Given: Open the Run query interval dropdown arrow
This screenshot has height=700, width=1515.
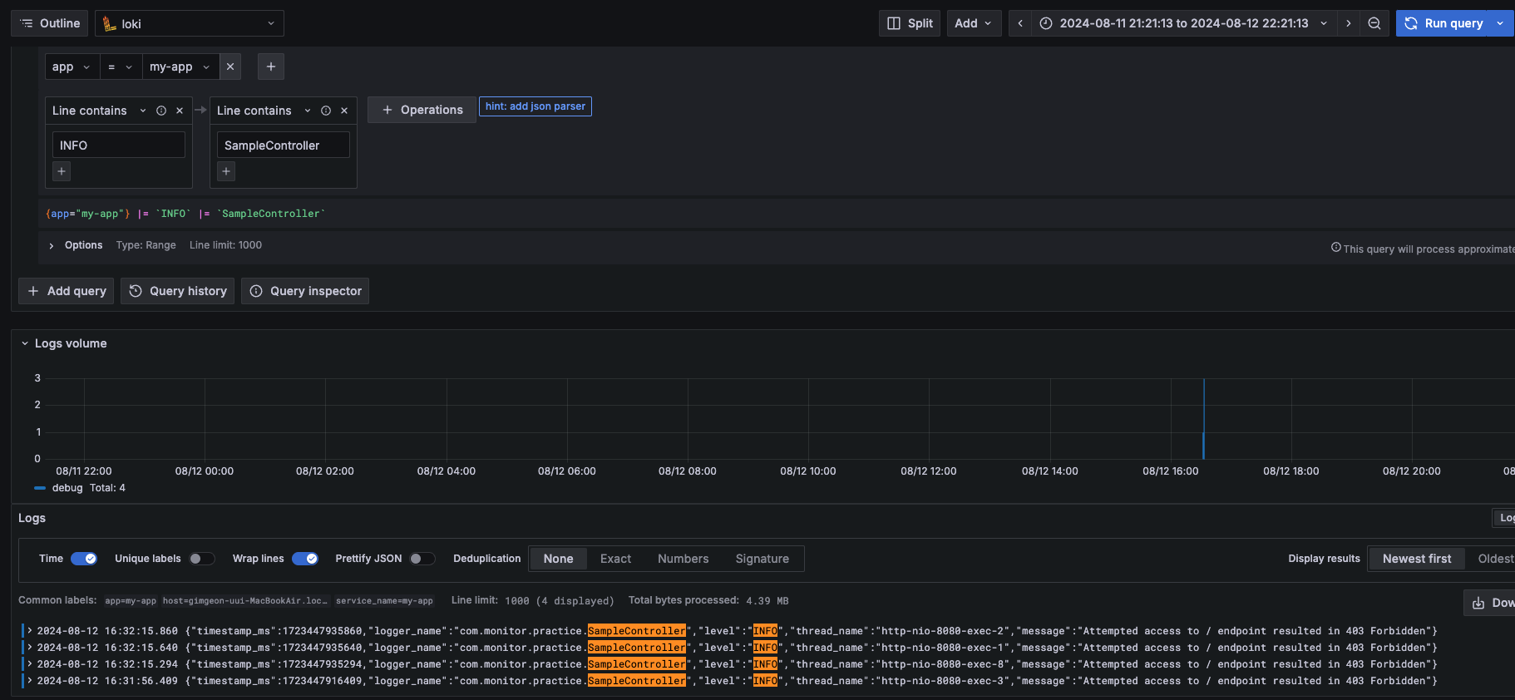Looking at the screenshot, I should click(x=1501, y=23).
